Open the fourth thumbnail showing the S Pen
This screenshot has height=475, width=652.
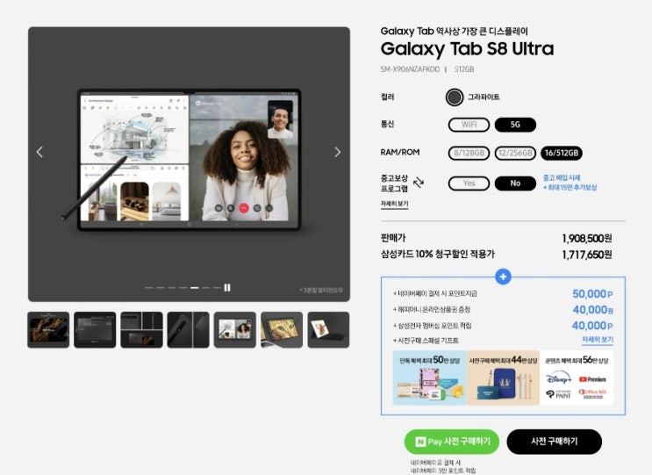pos(188,330)
